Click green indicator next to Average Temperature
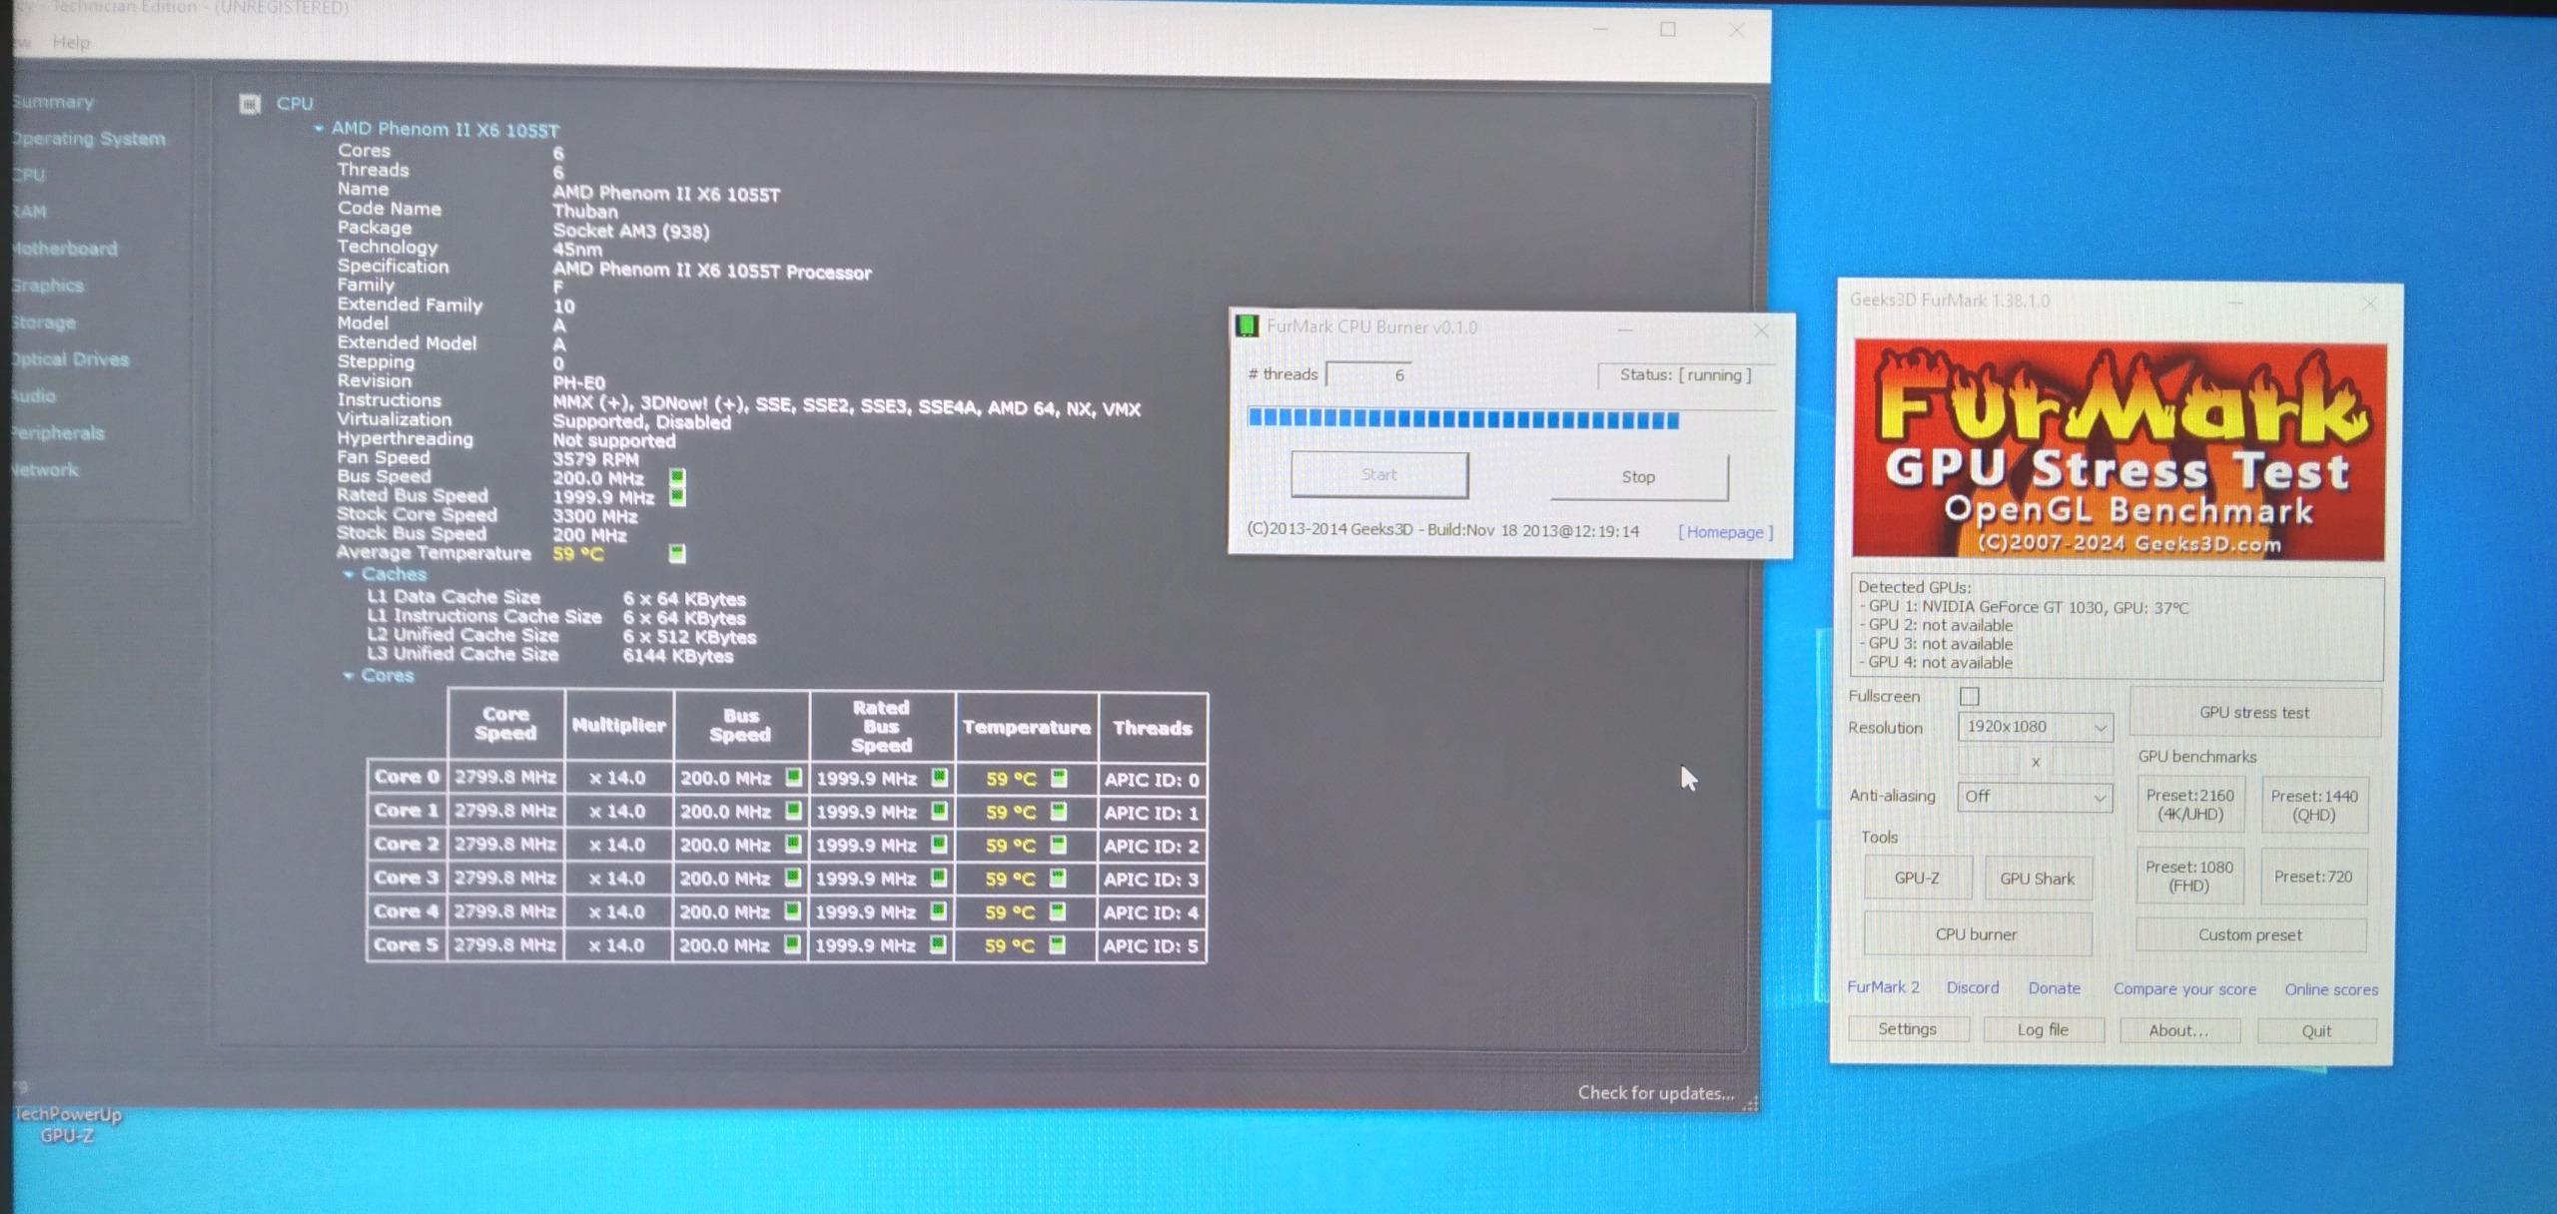Screen dimensions: 2557x1214 677,553
